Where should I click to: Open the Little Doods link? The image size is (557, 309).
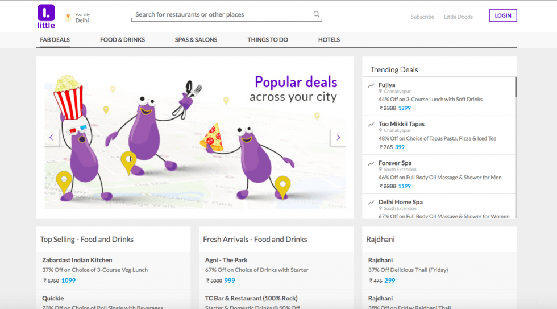(458, 17)
